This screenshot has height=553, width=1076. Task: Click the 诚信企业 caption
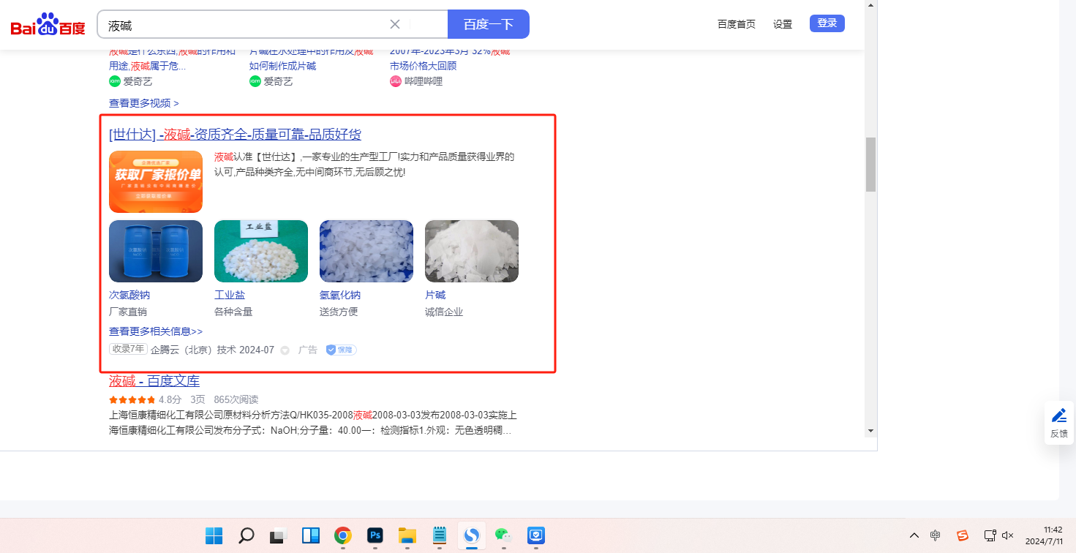(x=444, y=312)
